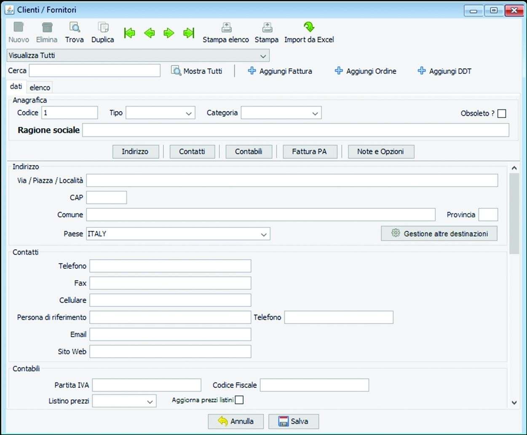Open the Tipo dropdown
The width and height of the screenshot is (527, 435).
click(189, 113)
